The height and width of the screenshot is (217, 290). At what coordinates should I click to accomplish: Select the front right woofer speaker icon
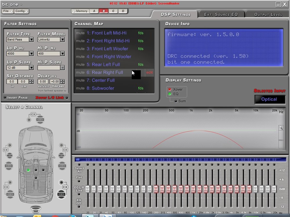click(x=62, y=165)
